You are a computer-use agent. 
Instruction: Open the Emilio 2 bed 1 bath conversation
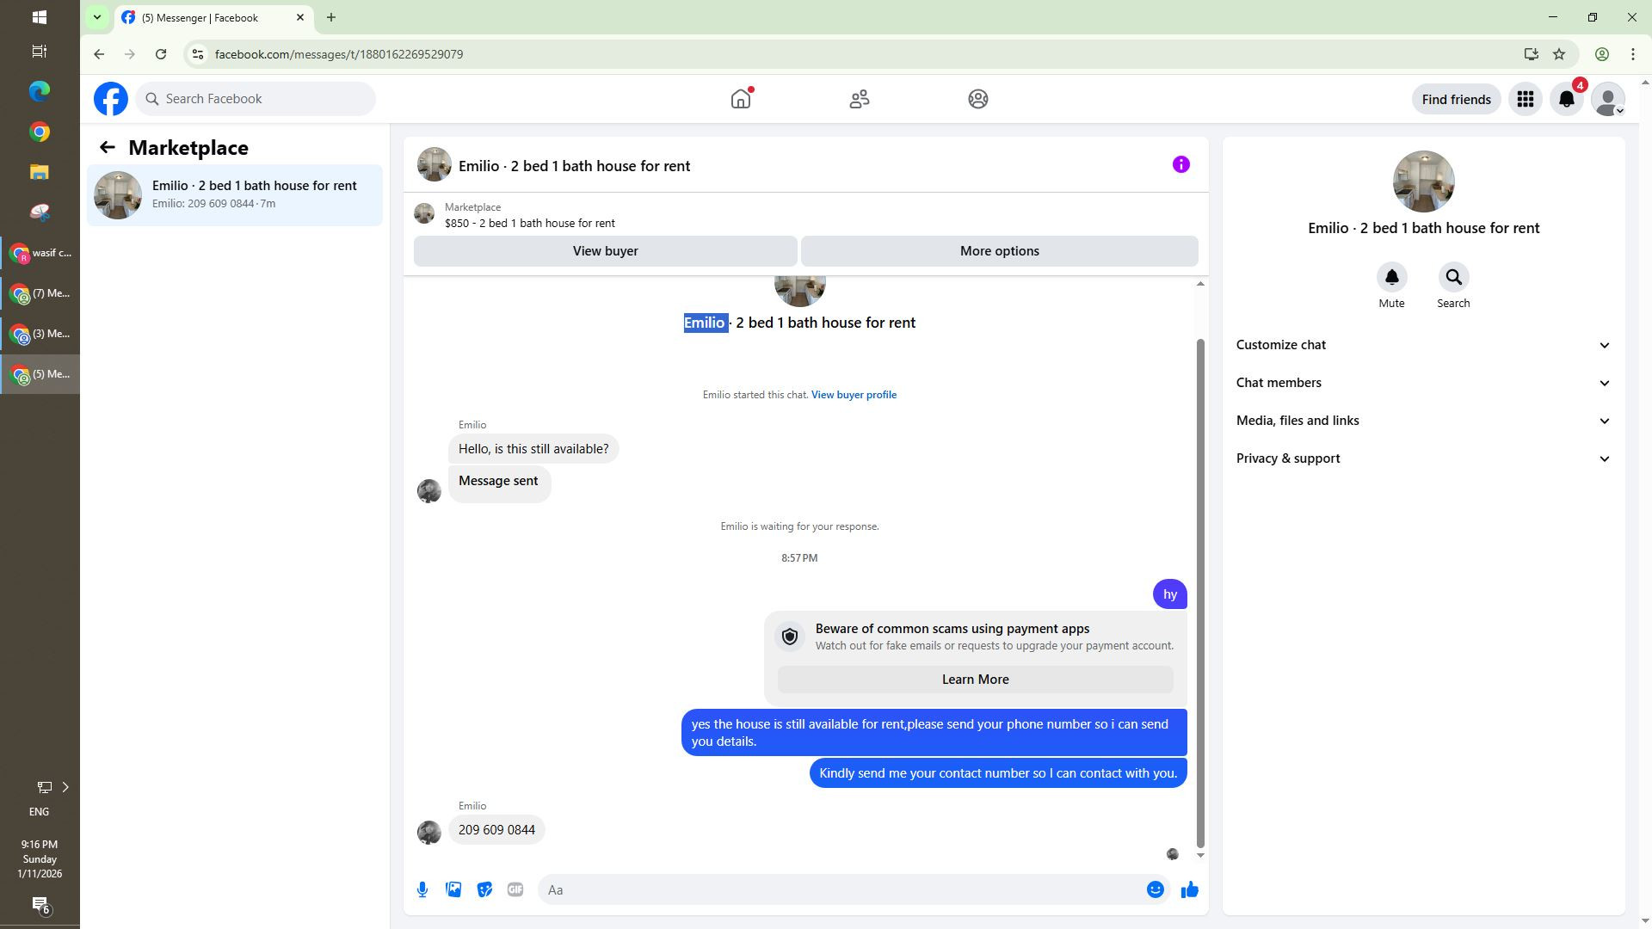(234, 194)
